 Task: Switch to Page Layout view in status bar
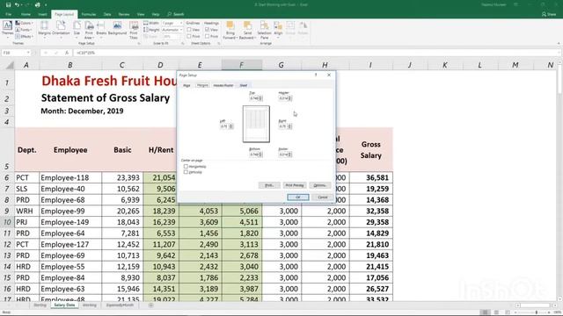(x=496, y=312)
